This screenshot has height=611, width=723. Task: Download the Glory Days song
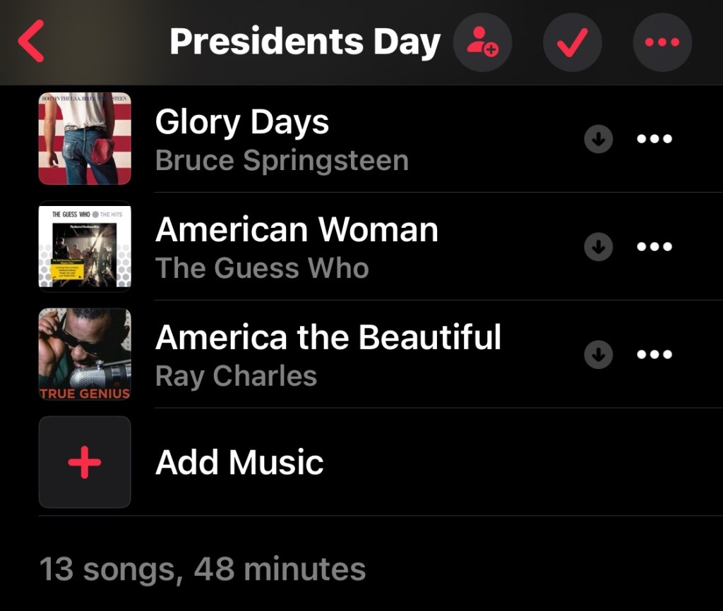(x=598, y=140)
